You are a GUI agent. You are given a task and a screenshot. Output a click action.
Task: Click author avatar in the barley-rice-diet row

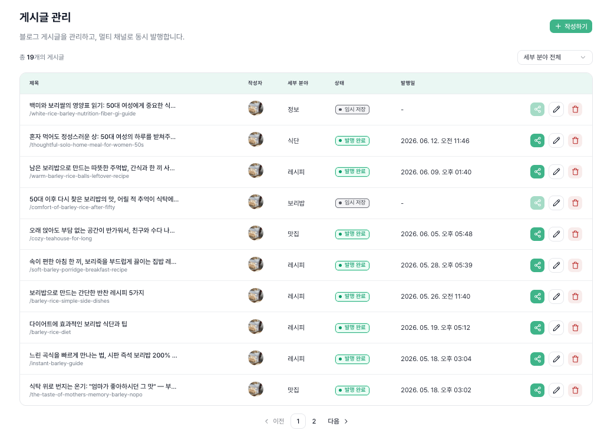256,326
